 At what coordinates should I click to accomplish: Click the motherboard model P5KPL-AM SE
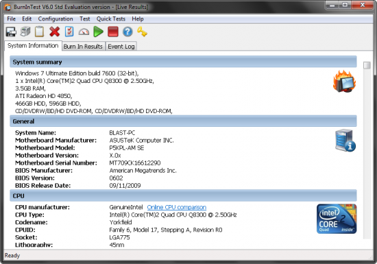[x=127, y=148]
